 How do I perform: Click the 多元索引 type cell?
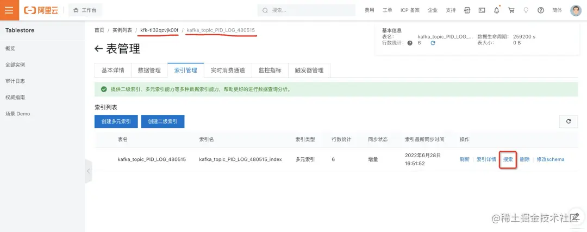coord(305,159)
